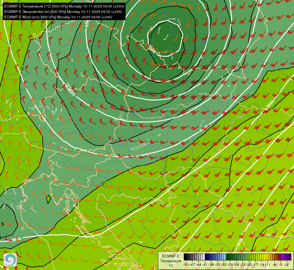Click the 5560 geopotential contour label
The height and width of the screenshot is (270, 294).
click(71, 92)
